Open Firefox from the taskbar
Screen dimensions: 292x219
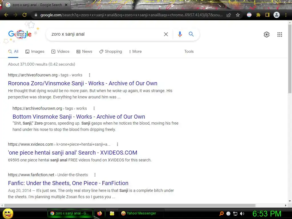(100, 213)
